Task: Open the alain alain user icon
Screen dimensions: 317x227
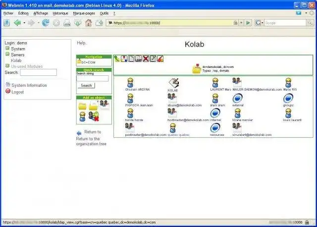Action: click(x=215, y=98)
